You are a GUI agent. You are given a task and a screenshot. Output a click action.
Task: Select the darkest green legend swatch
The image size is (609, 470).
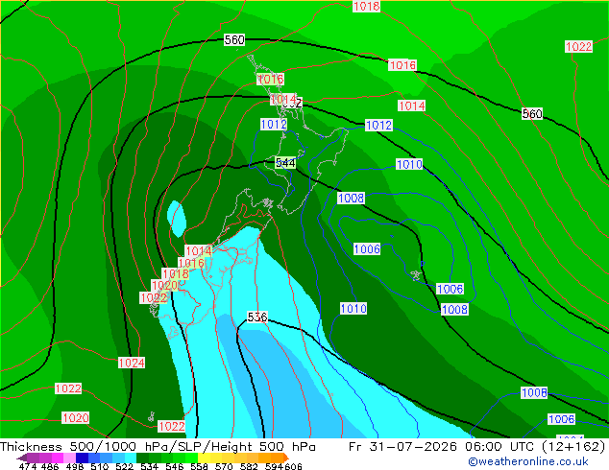[x=142, y=458]
